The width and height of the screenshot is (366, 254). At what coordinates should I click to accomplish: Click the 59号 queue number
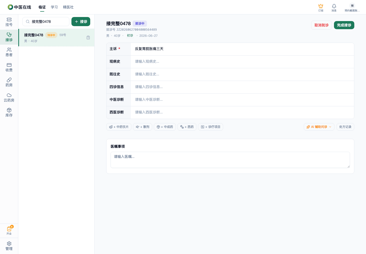(63, 35)
